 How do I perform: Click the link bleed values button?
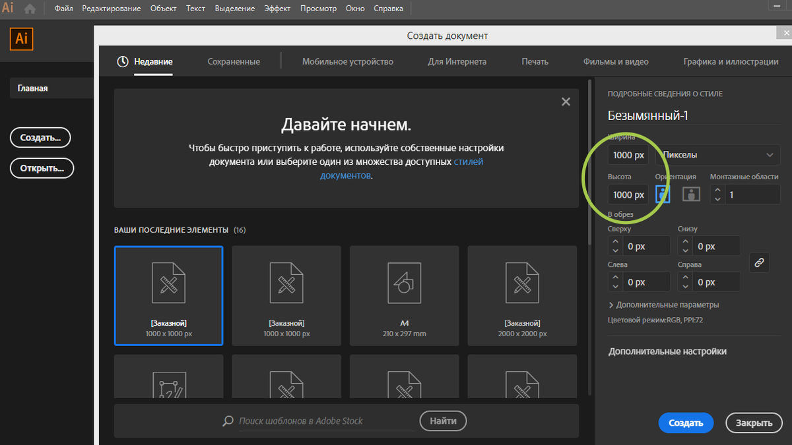click(759, 262)
